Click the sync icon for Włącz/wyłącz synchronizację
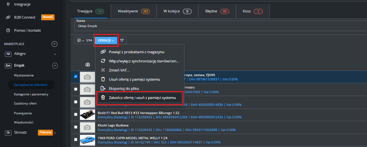 [x=103, y=61]
